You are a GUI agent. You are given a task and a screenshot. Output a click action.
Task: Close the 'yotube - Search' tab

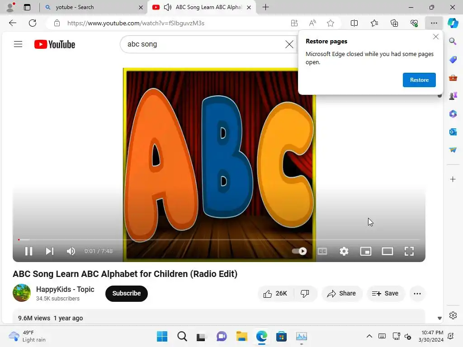pos(141,7)
